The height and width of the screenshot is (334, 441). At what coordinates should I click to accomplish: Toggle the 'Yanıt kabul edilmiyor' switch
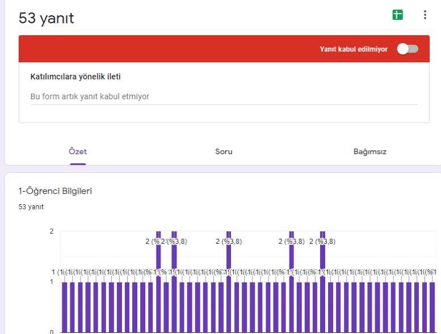(x=408, y=49)
